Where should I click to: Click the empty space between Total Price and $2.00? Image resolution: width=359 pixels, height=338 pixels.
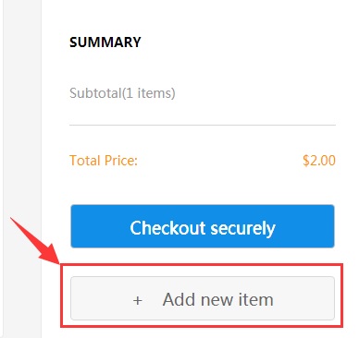tap(220, 161)
